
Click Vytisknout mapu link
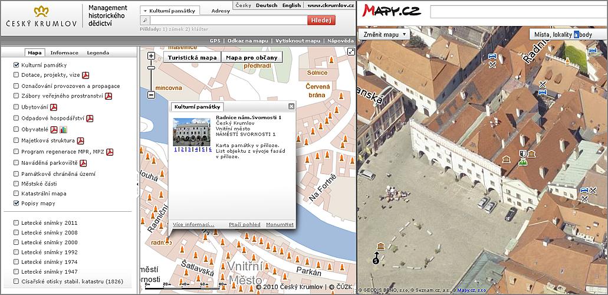298,40
